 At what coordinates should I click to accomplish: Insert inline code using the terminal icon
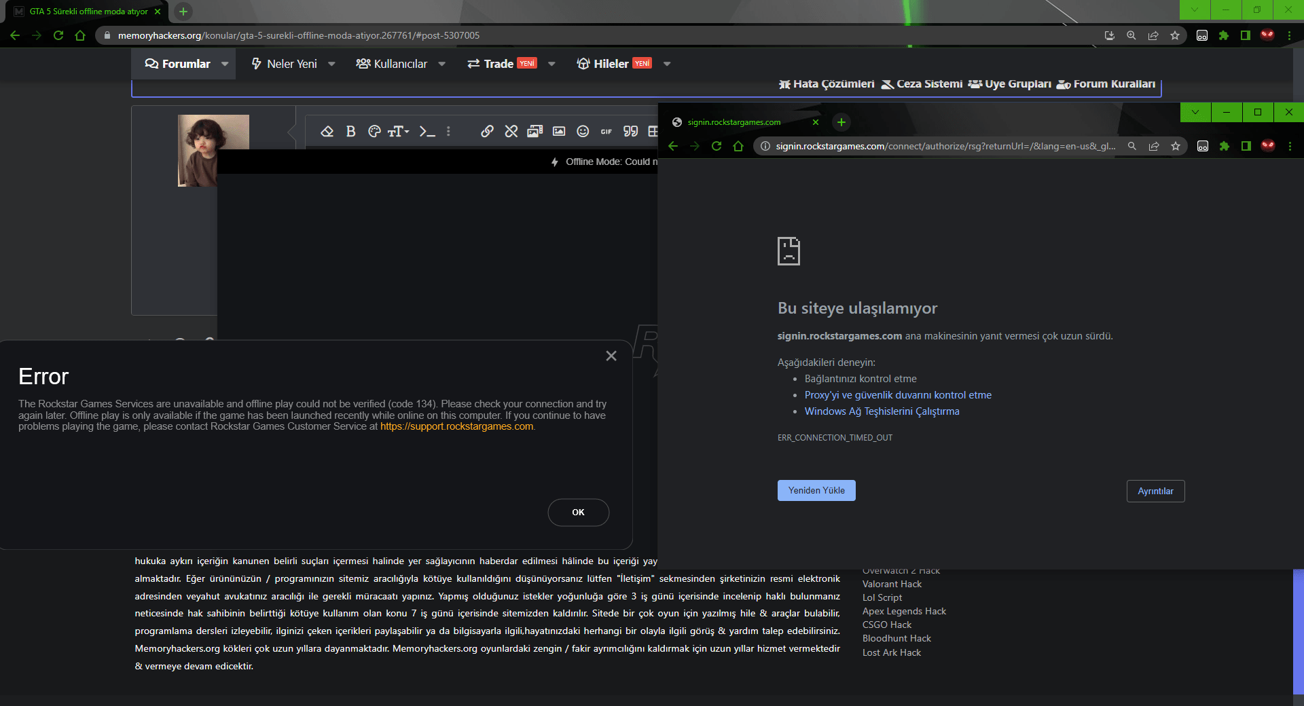427,132
